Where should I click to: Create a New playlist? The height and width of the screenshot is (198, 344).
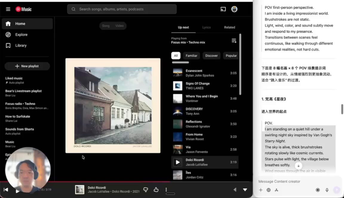click(27, 66)
